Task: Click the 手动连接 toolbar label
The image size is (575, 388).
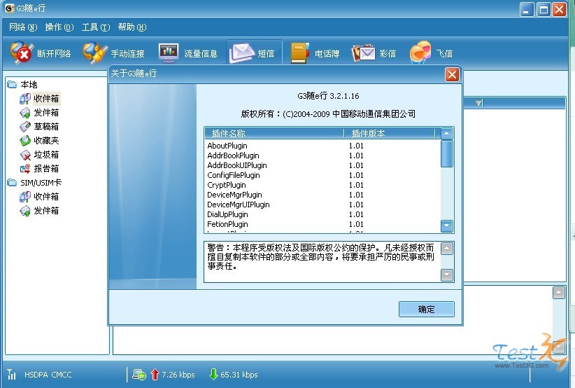Action: (127, 54)
